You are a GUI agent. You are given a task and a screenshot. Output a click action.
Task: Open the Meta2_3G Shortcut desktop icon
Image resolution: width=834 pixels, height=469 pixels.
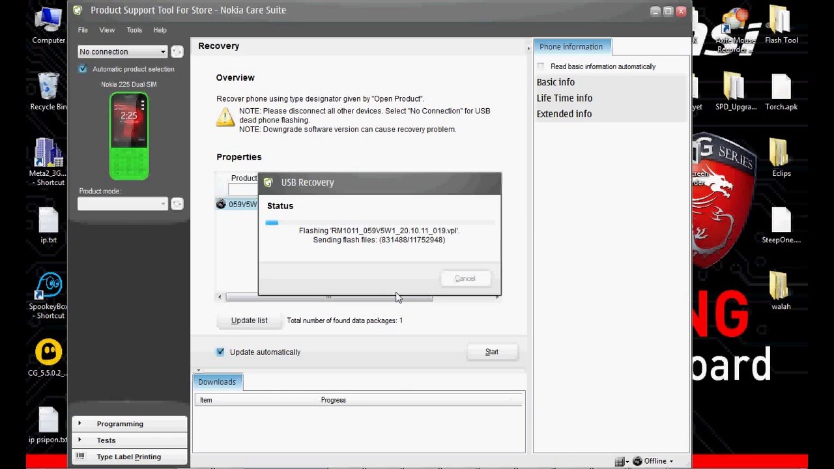47,162
